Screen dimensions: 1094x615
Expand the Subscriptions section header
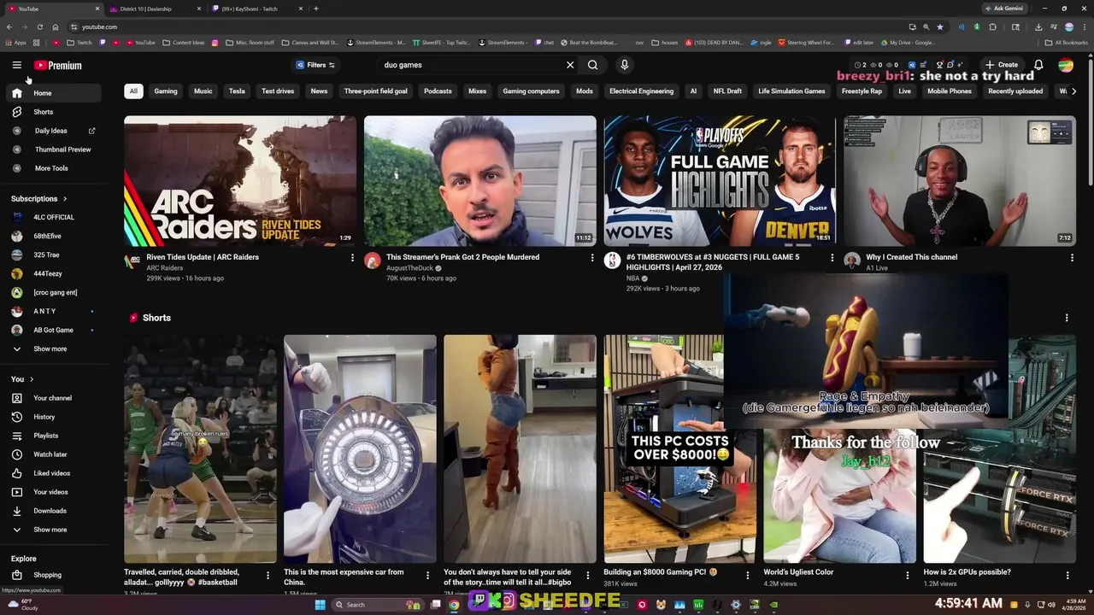pyautogui.click(x=39, y=199)
